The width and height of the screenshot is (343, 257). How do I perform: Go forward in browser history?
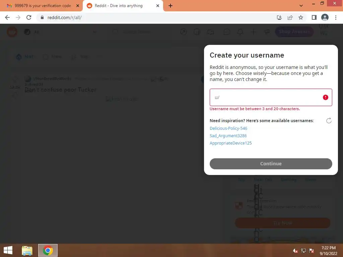[18, 17]
